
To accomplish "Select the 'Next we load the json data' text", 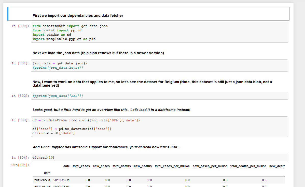I will point(98,53).
